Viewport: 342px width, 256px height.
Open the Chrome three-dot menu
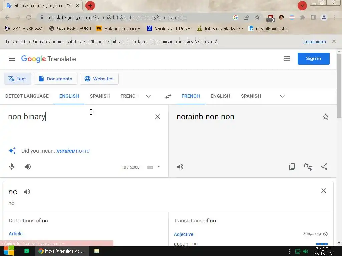335,17
